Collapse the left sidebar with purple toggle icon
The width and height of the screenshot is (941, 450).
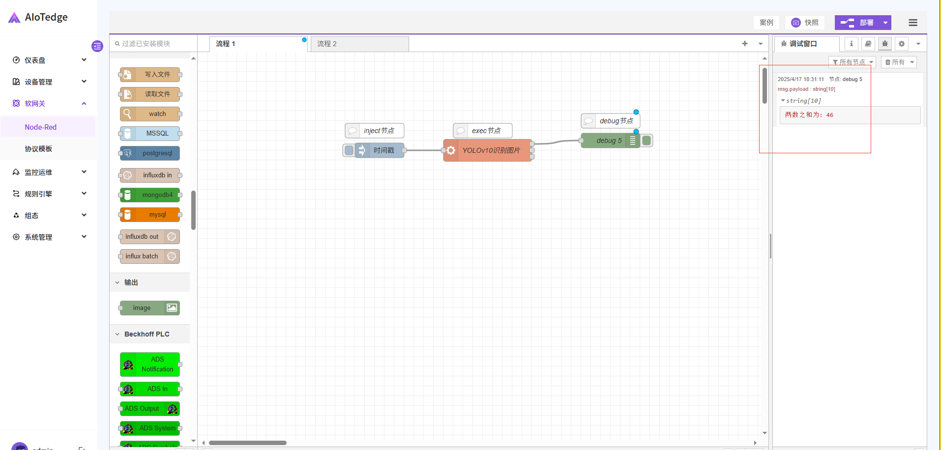pos(97,46)
